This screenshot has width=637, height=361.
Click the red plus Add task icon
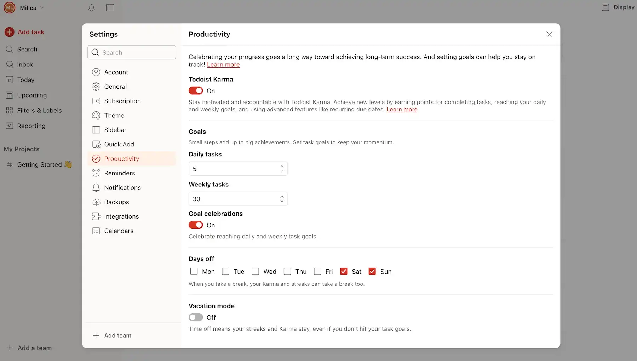(x=10, y=32)
